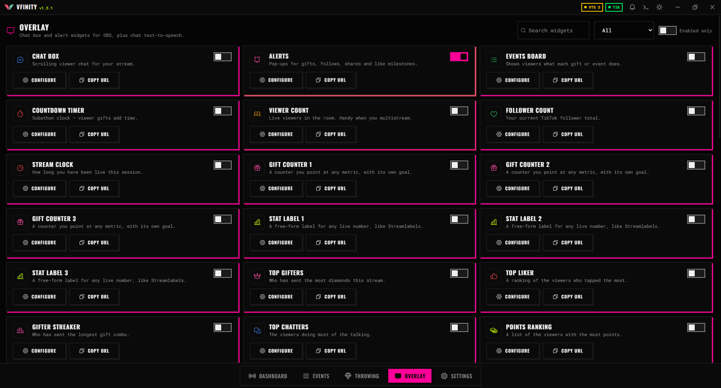This screenshot has width=721, height=388.
Task: Enable the Chat Box widget toggle
Action: click(223, 57)
